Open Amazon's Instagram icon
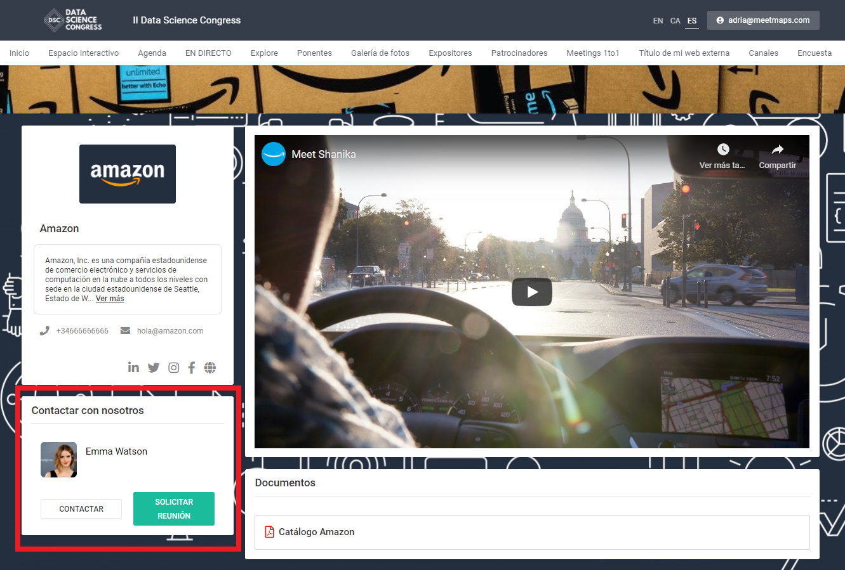 (x=173, y=368)
